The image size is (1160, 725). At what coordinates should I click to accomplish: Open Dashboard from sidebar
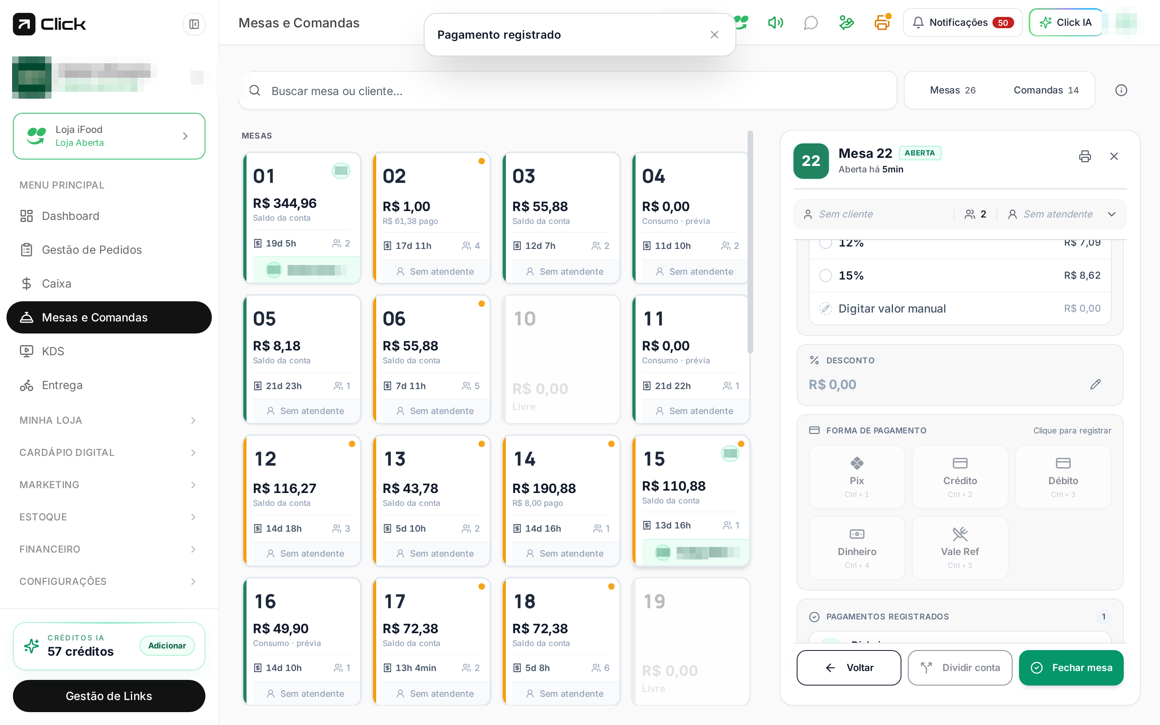109,216
